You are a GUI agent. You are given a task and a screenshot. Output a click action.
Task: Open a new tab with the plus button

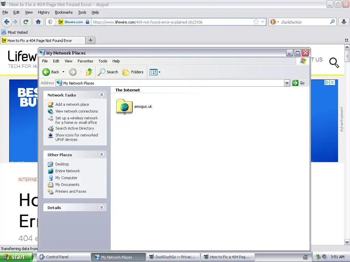click(x=90, y=40)
